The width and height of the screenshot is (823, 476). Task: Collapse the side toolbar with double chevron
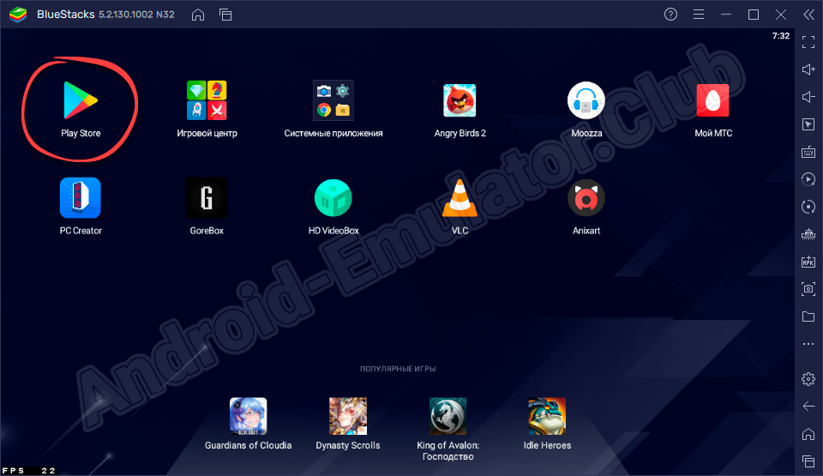coord(808,15)
